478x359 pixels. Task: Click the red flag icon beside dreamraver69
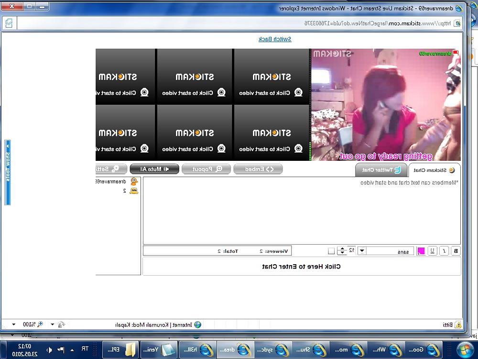click(x=456, y=53)
